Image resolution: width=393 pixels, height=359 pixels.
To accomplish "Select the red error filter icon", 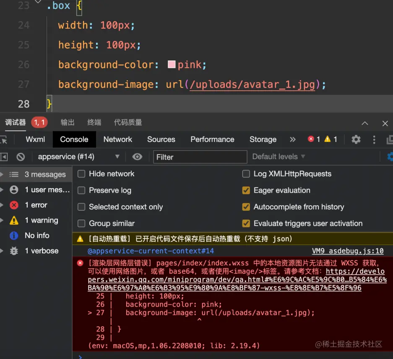I will coord(14,205).
